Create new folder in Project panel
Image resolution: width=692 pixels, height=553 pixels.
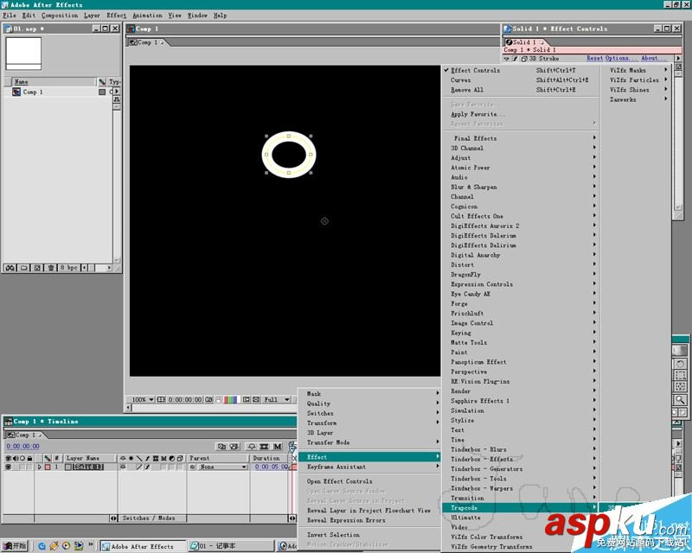click(24, 268)
